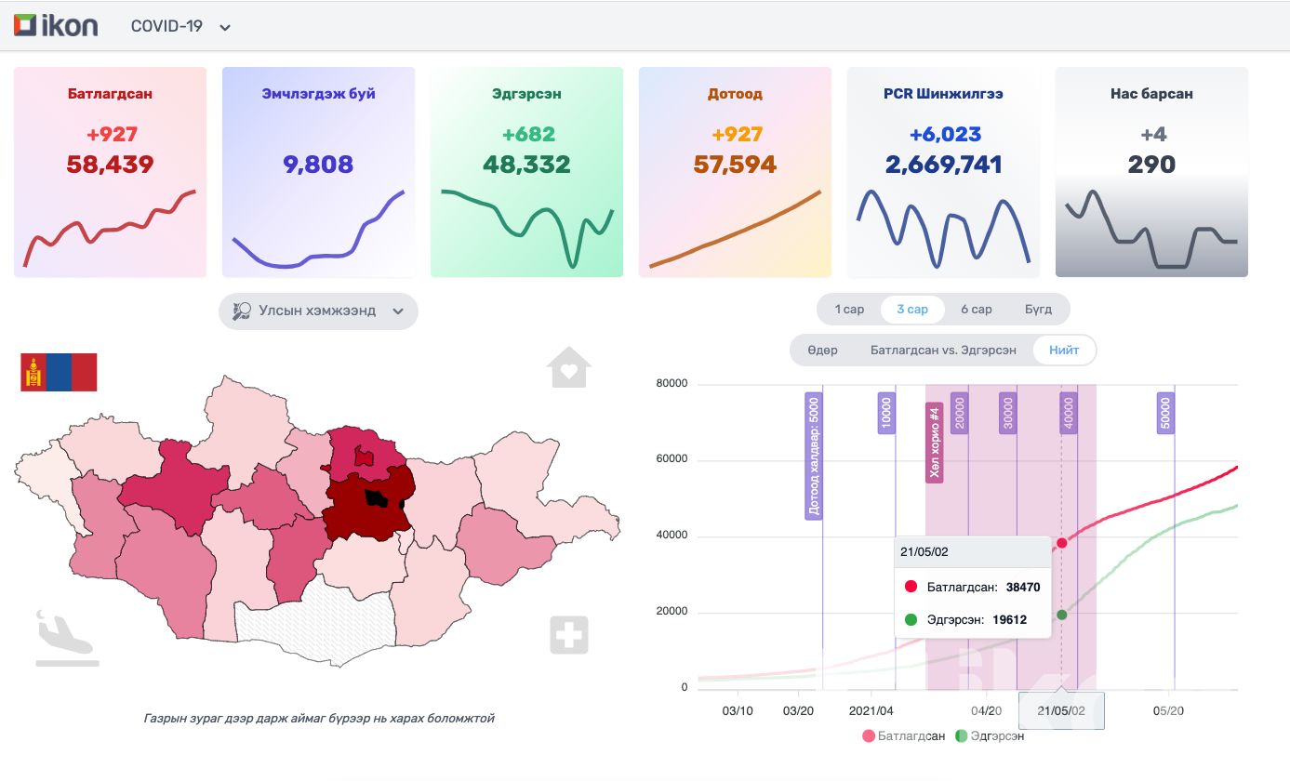The image size is (1290, 781).
Task: Click the airplane arrivals icon
Action: (x=67, y=639)
